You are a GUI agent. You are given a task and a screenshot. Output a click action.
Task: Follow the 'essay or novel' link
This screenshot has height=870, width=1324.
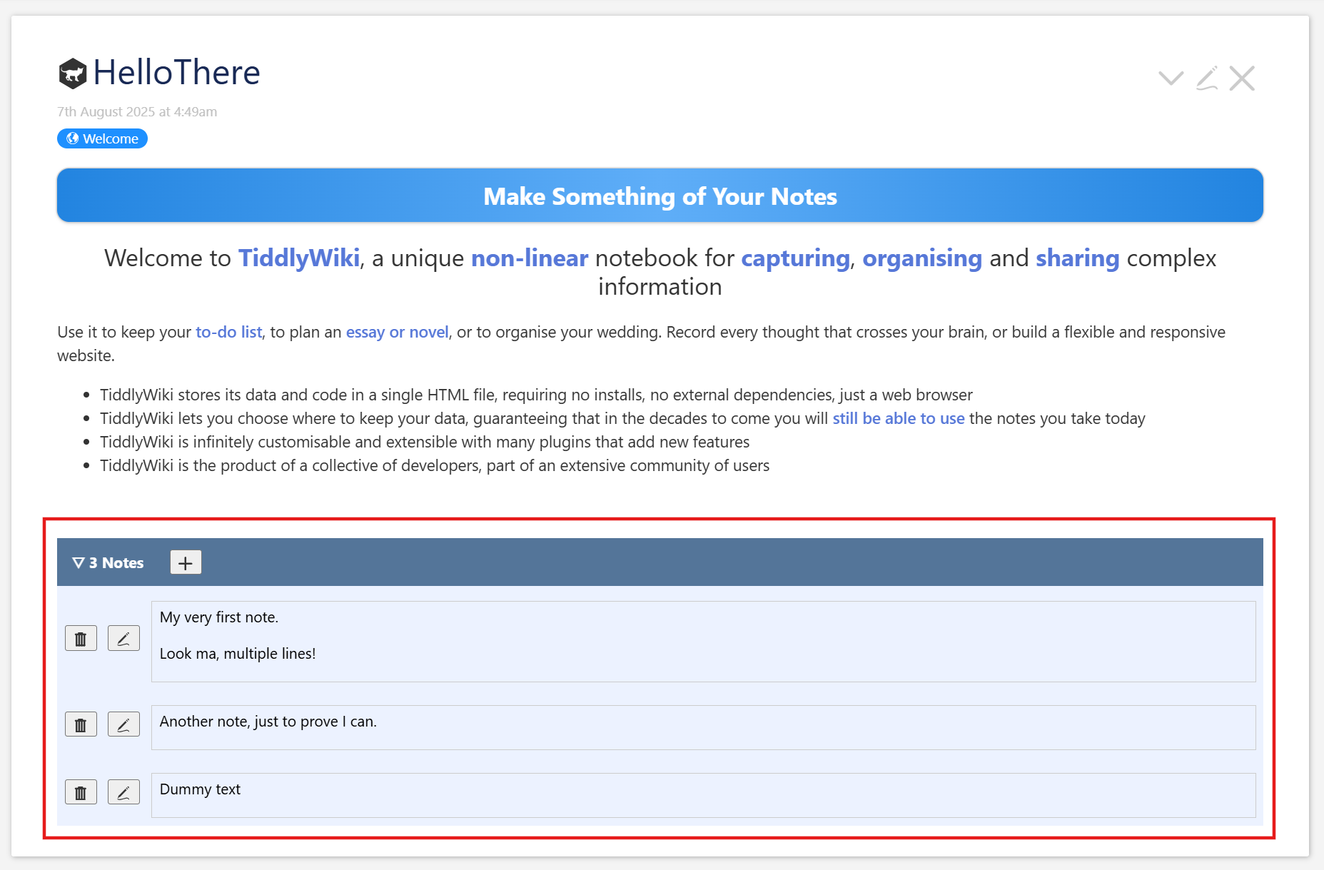[397, 333]
